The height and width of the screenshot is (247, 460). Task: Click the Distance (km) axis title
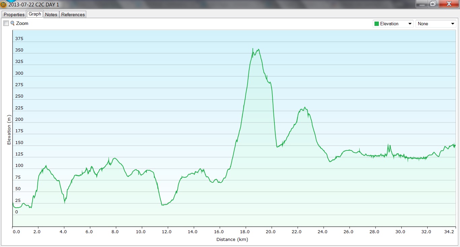(x=232, y=240)
